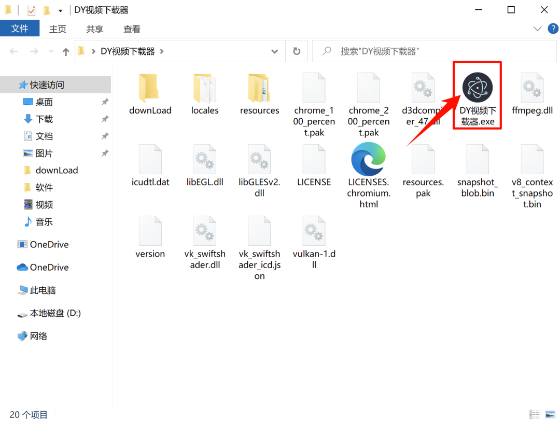
Task: Expand breadcrumb arrow after DY视频下载器
Action: [x=162, y=51]
